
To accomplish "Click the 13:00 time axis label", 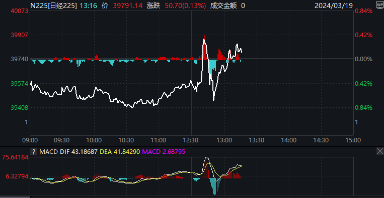I will (x=224, y=140).
